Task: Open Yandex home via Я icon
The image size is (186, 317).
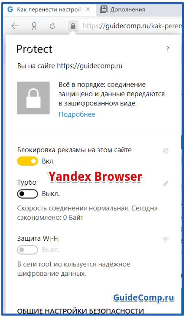Action: pyautogui.click(x=34, y=26)
